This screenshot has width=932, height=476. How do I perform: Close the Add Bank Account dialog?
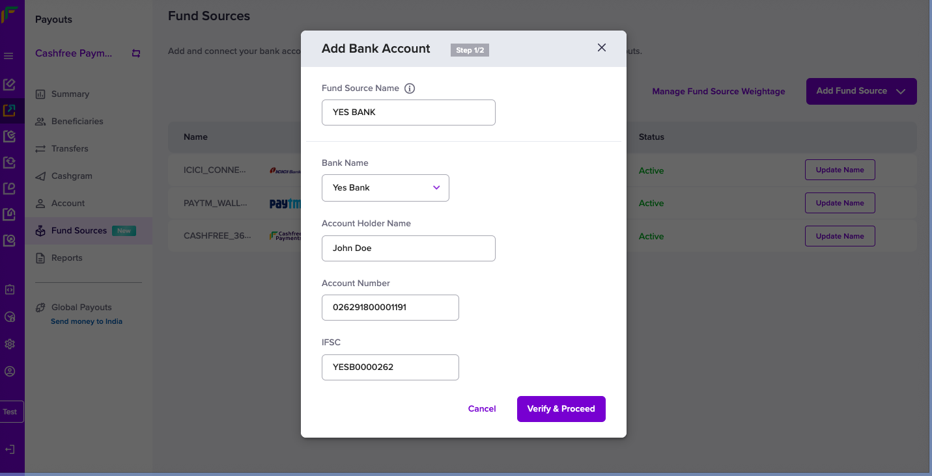pos(602,47)
